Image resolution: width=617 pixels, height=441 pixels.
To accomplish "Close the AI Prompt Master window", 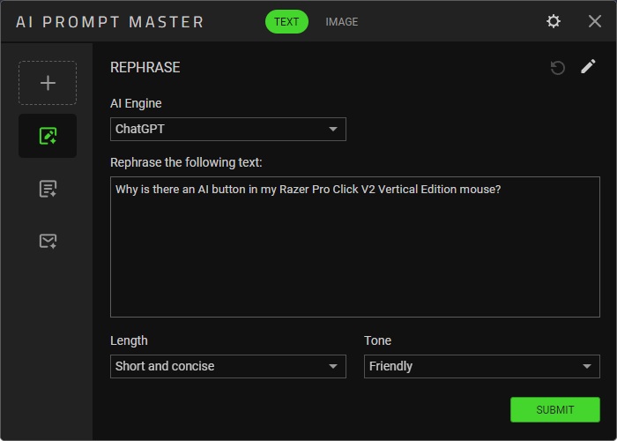I will click(595, 21).
